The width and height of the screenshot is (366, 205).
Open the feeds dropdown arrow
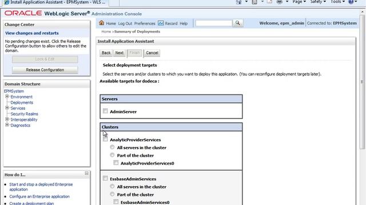pyautogui.click(x=262, y=2)
